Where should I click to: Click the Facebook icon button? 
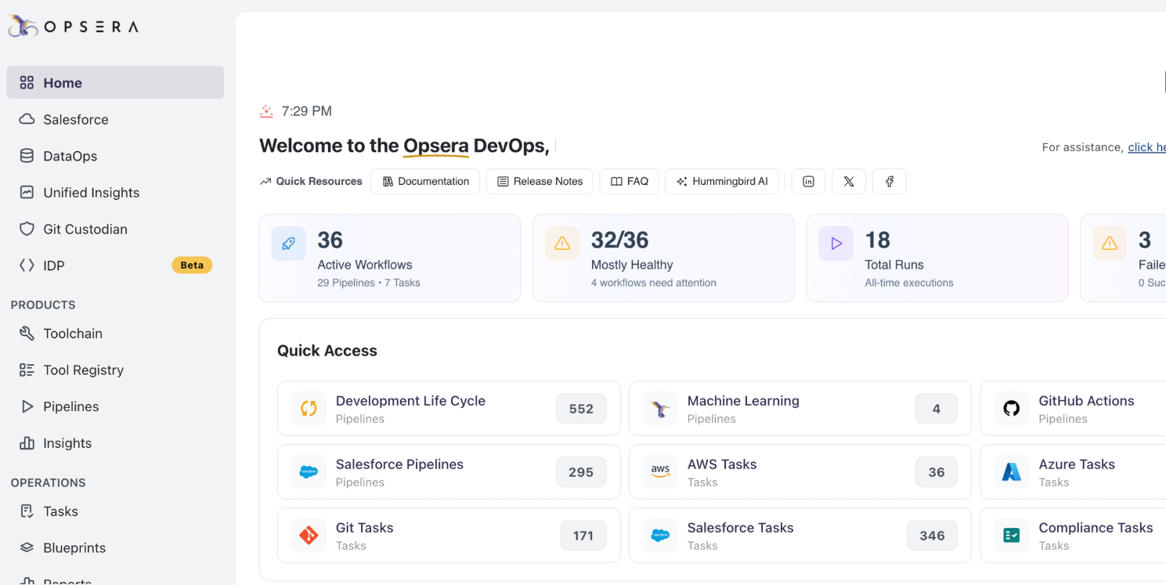coord(889,182)
